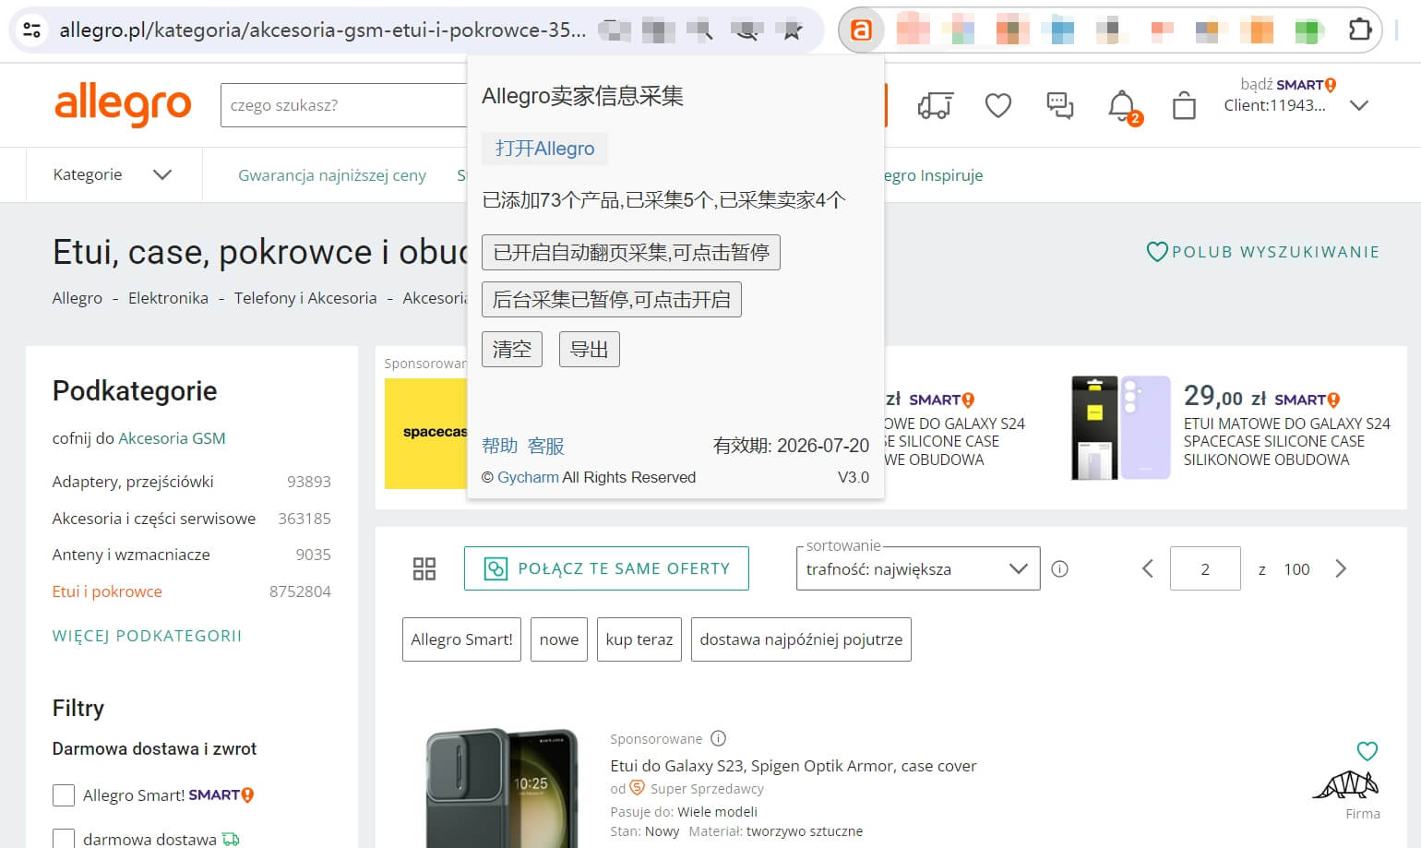Click the Allegro logo
The width and height of the screenshot is (1421, 848).
[123, 104]
